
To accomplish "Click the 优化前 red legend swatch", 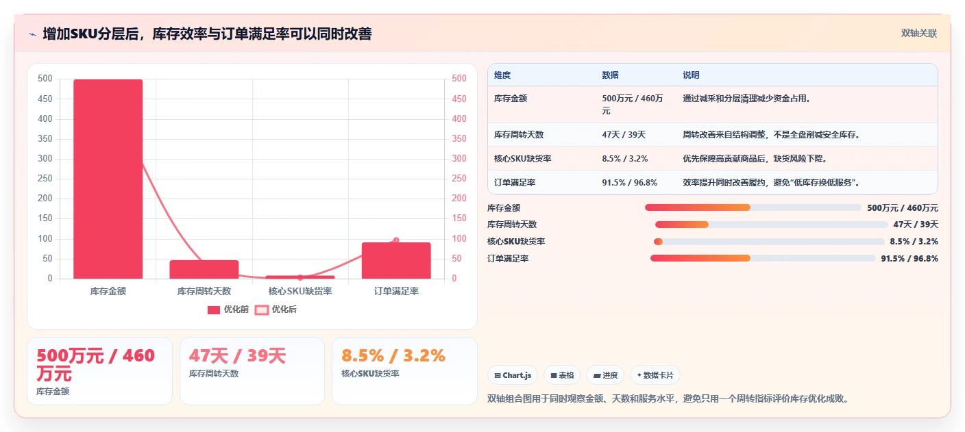I will (x=214, y=309).
